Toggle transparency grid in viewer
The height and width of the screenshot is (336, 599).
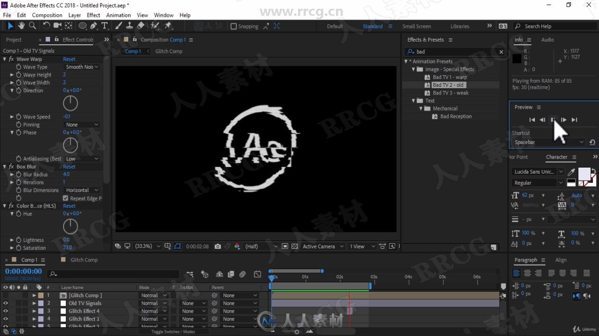[294, 246]
